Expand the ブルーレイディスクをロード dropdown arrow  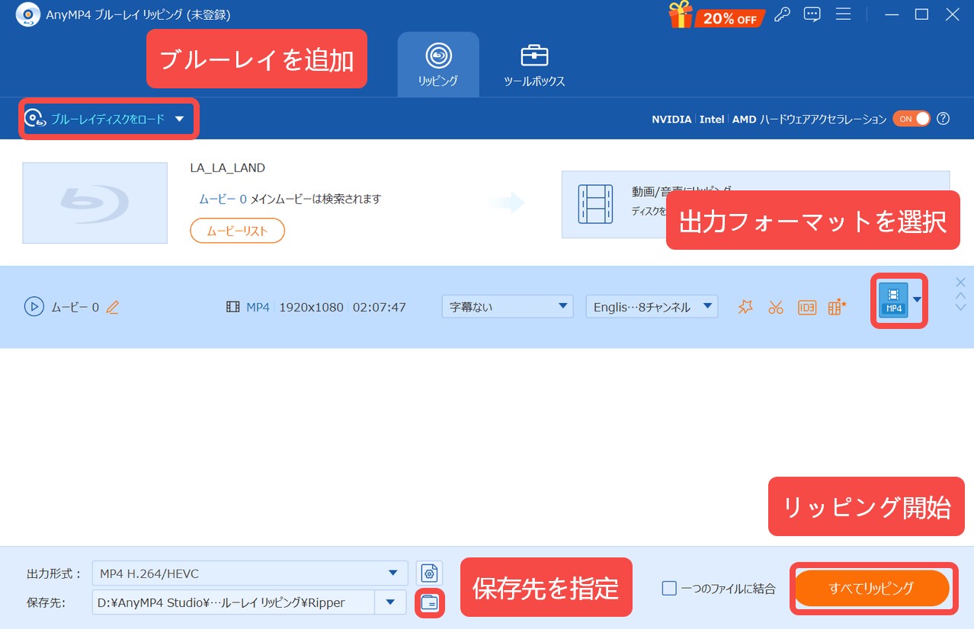click(x=180, y=119)
